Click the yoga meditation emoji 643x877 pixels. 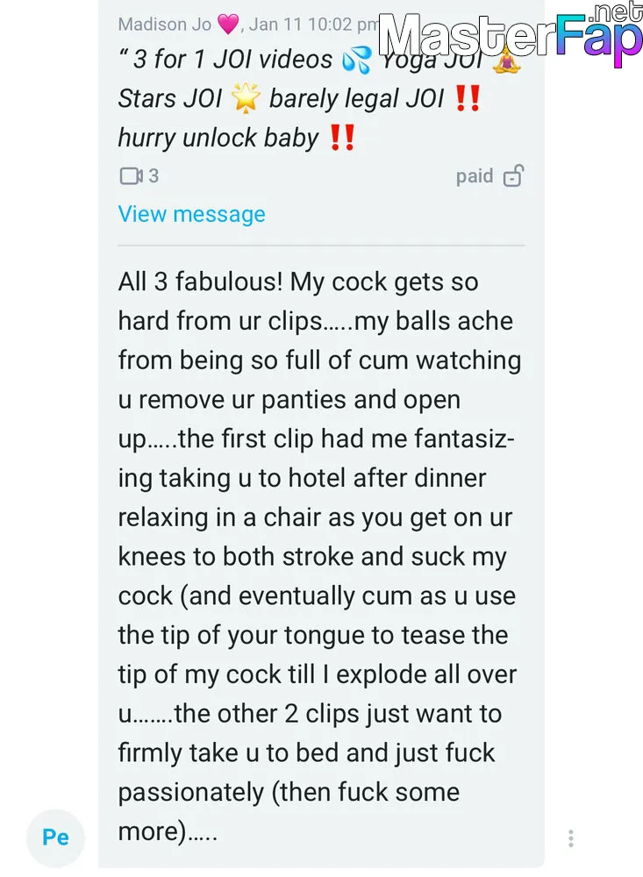[506, 61]
